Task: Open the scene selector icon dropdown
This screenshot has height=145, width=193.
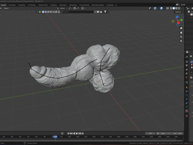Action: 178,4
